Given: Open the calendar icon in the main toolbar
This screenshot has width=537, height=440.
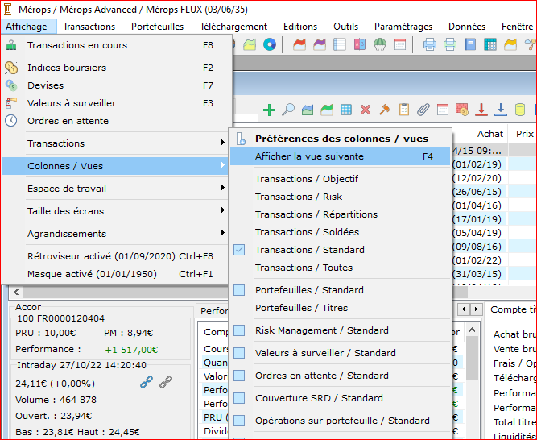Looking at the screenshot, I should click(x=400, y=45).
